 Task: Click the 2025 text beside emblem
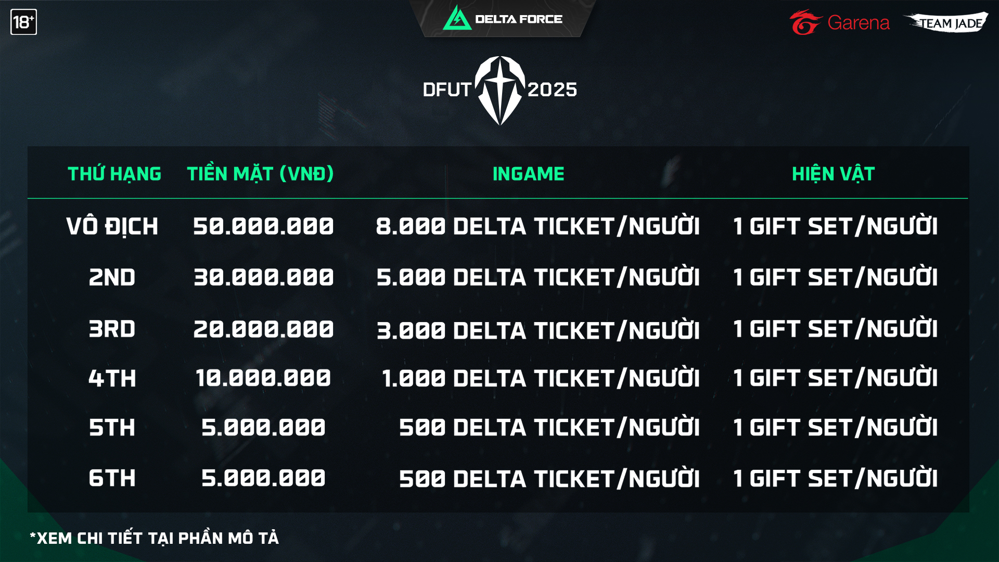click(x=552, y=90)
